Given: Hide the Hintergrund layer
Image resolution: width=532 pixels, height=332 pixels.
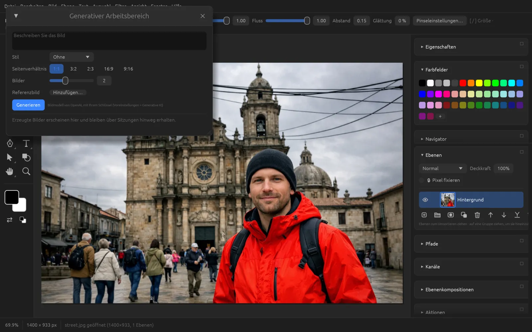Looking at the screenshot, I should coord(425,200).
